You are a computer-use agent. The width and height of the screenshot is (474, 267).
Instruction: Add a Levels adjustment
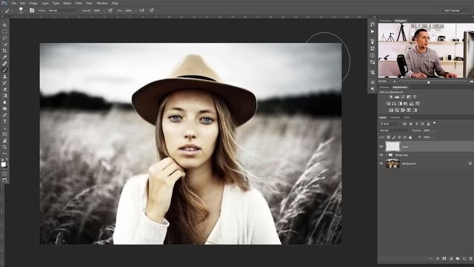click(x=397, y=97)
